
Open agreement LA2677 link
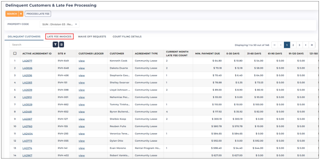(x=27, y=61)
